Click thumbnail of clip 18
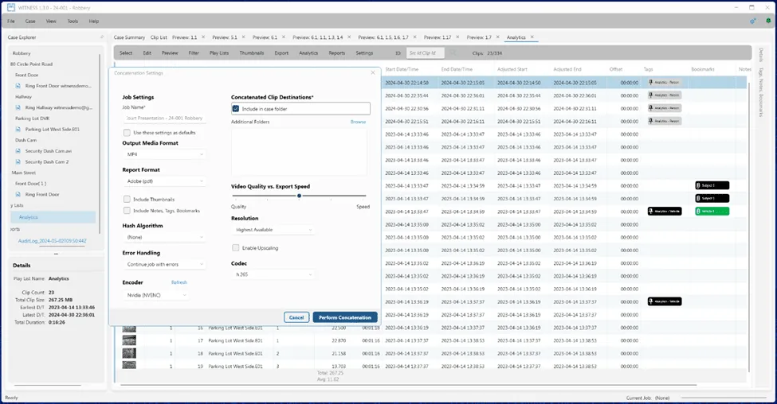 tap(129, 354)
